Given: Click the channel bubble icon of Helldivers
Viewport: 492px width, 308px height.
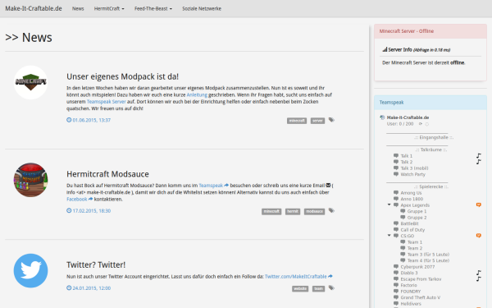Looking at the screenshot, I should [x=396, y=304].
